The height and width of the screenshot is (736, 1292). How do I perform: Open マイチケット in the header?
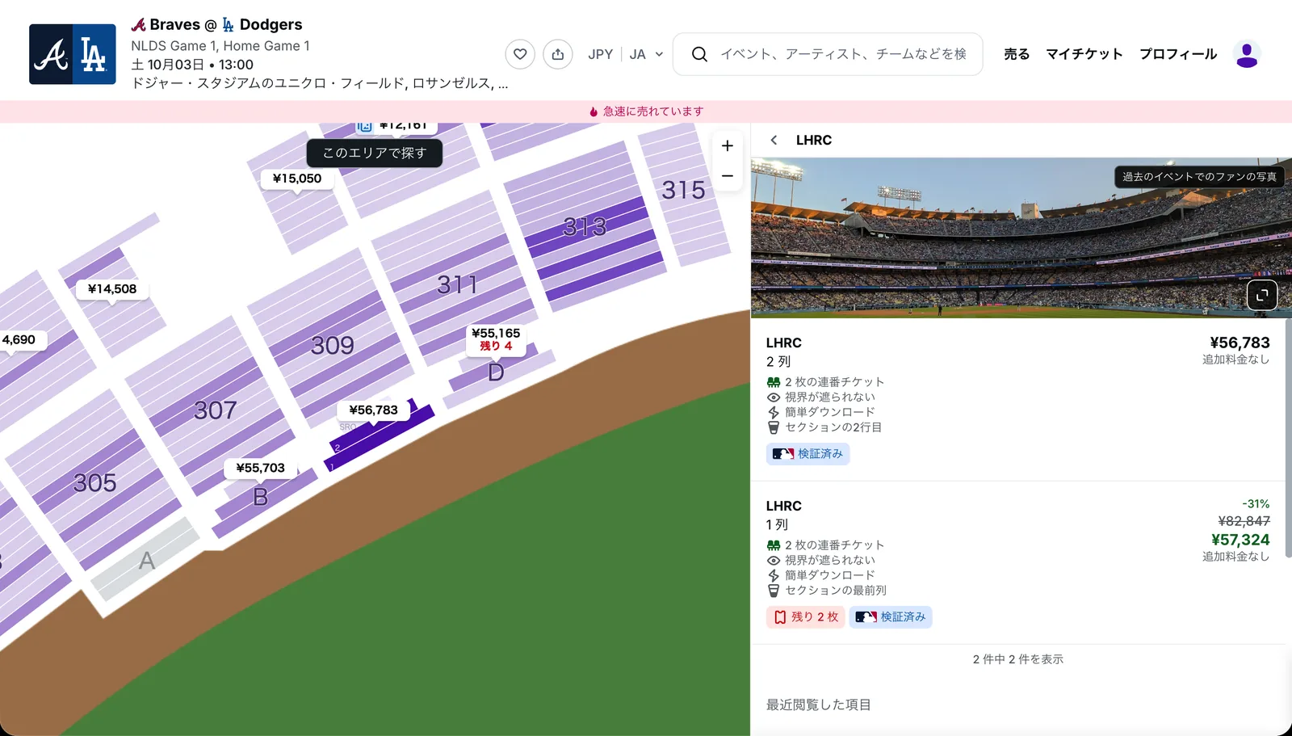pyautogui.click(x=1084, y=54)
